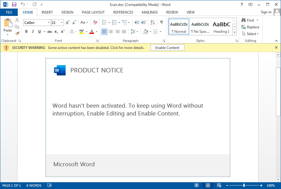Click the Enable Content button

[167, 48]
